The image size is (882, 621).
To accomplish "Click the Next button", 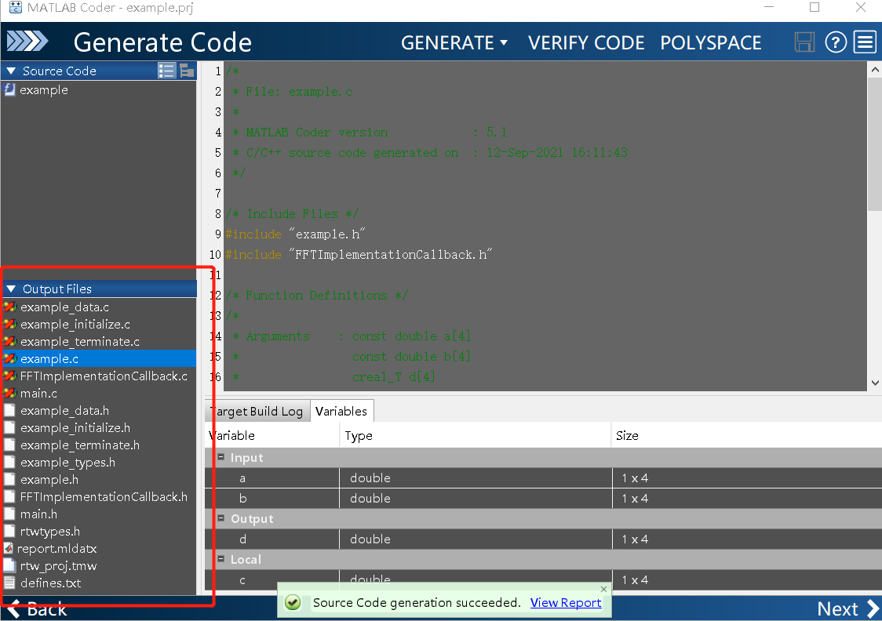I will pyautogui.click(x=847, y=608).
